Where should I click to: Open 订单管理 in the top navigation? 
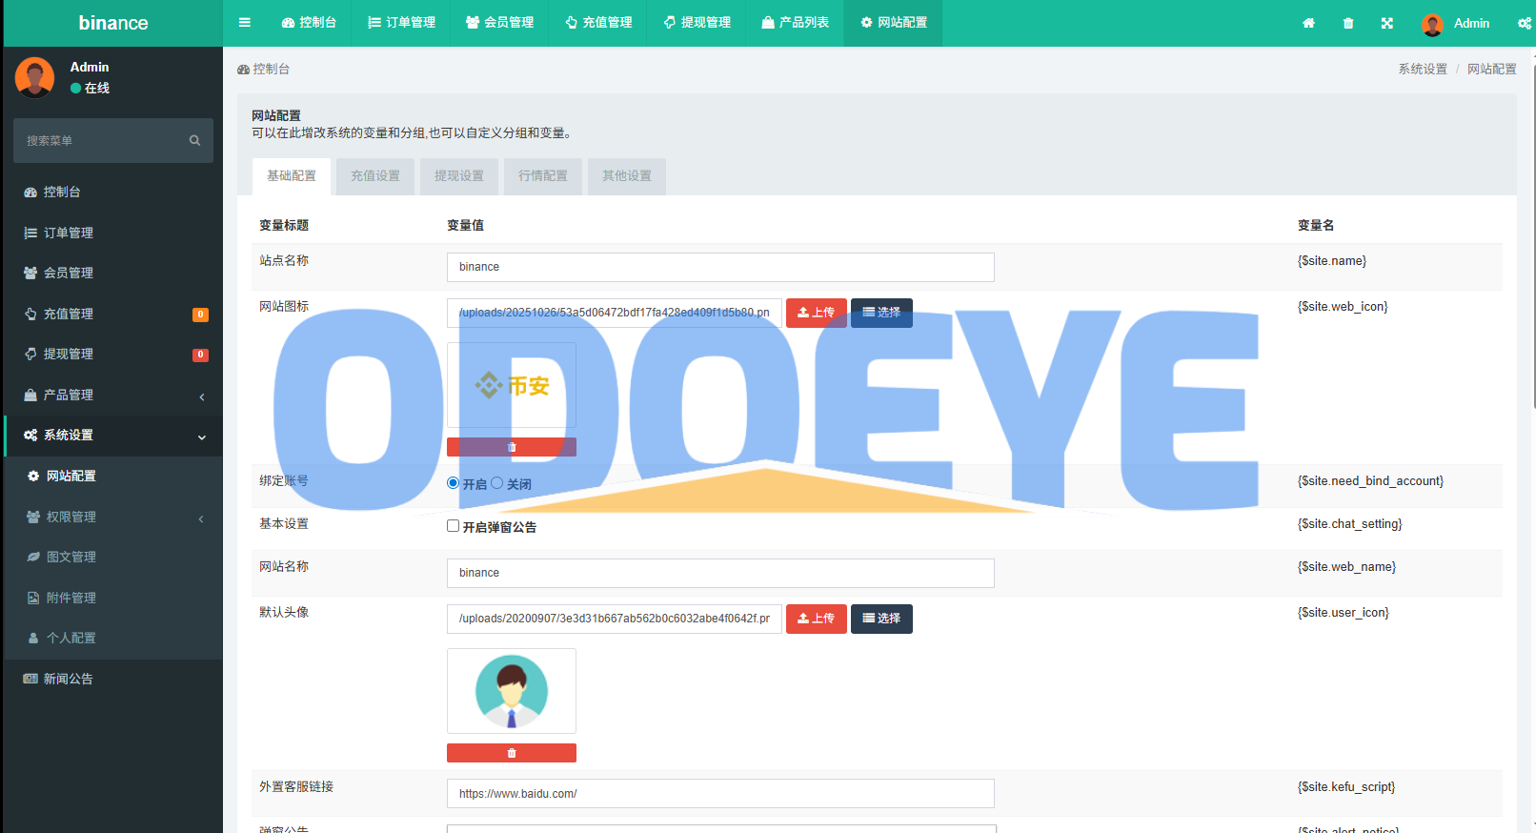point(401,23)
